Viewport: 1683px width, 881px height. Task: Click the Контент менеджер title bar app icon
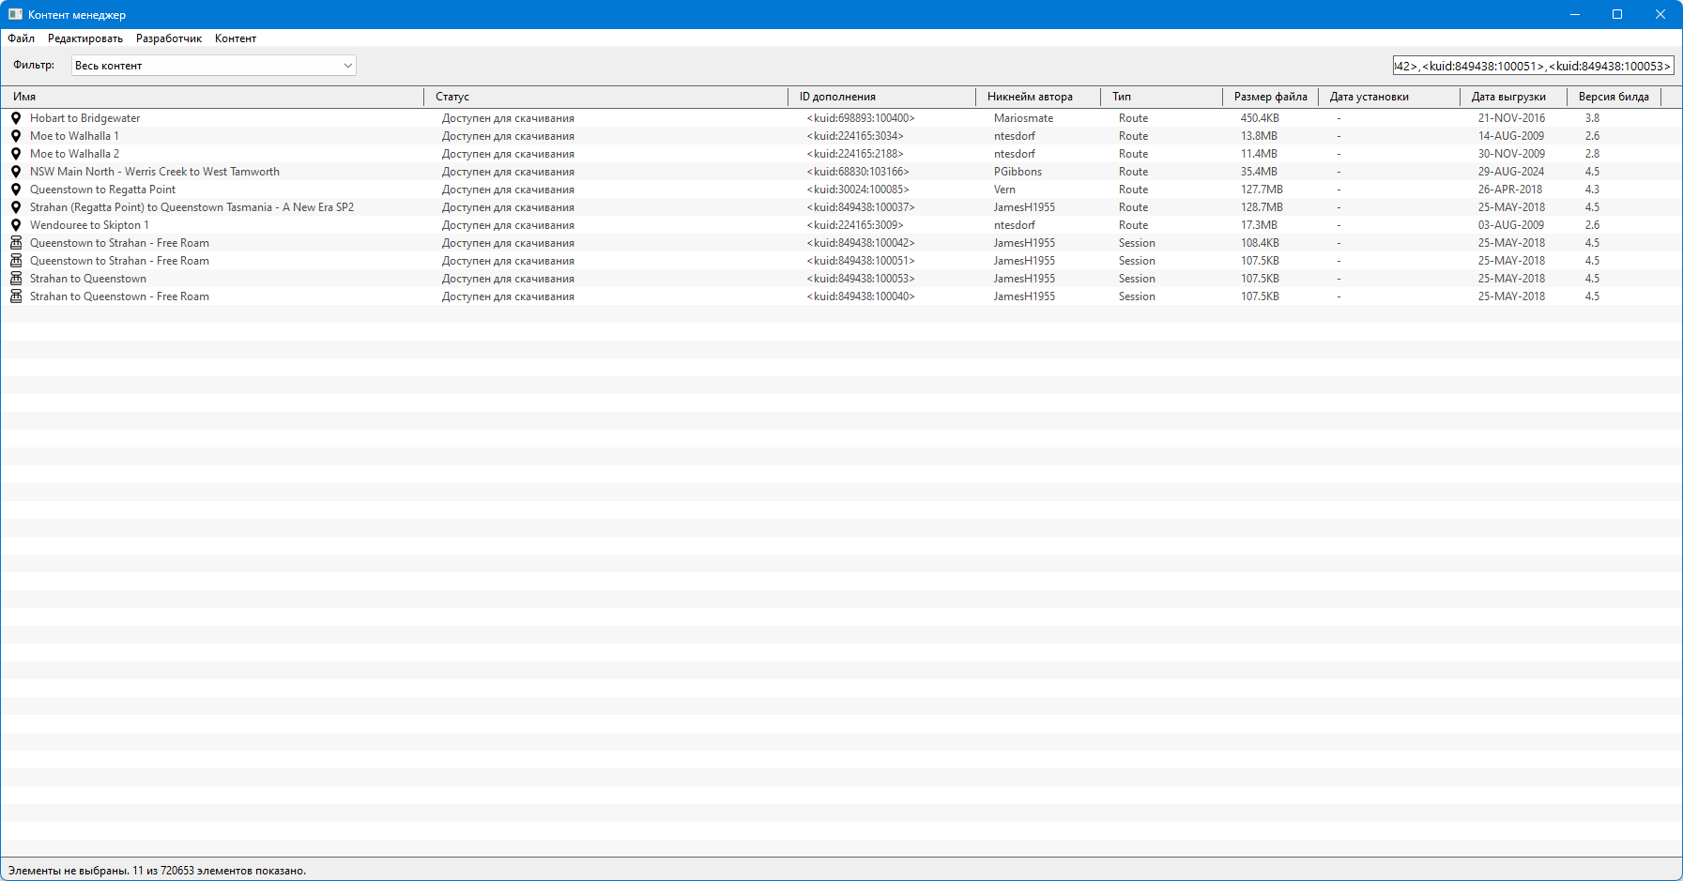coord(15,14)
